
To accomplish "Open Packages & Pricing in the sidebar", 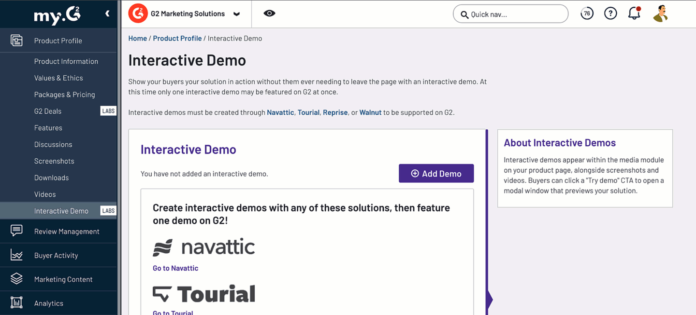I will tap(64, 95).
